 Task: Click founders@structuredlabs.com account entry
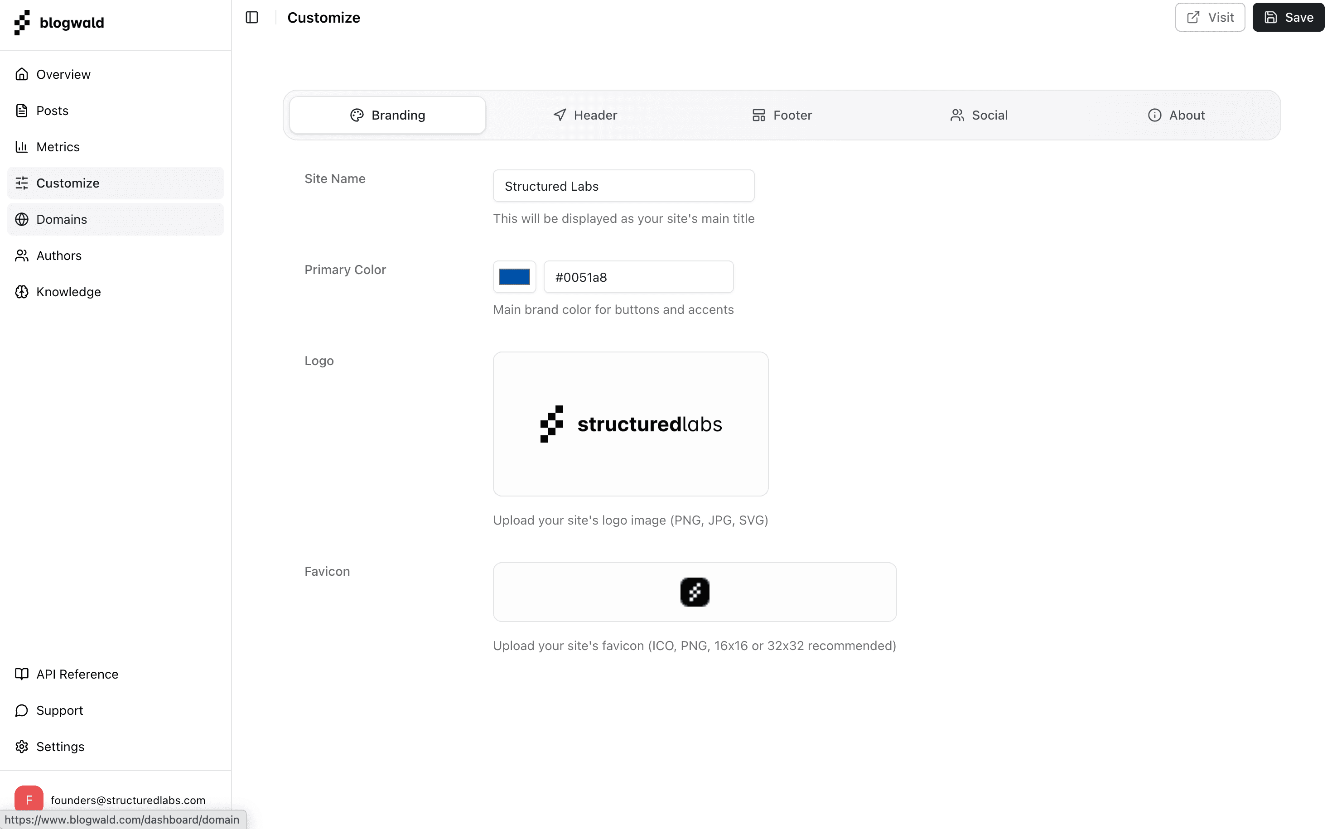click(x=115, y=800)
